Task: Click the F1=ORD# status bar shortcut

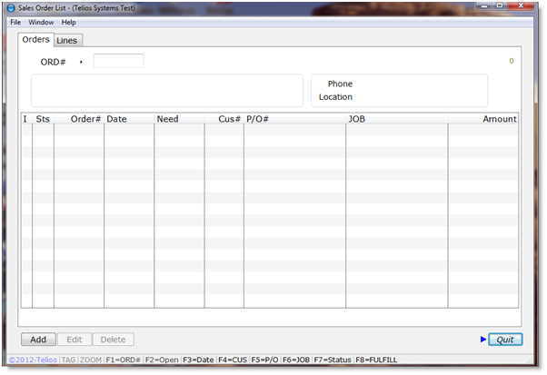Action: pyautogui.click(x=124, y=360)
